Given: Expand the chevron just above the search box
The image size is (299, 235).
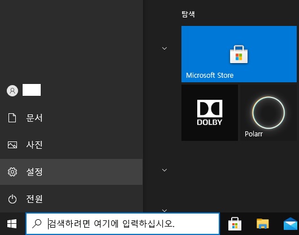Looking at the screenshot, I should click(x=164, y=210).
